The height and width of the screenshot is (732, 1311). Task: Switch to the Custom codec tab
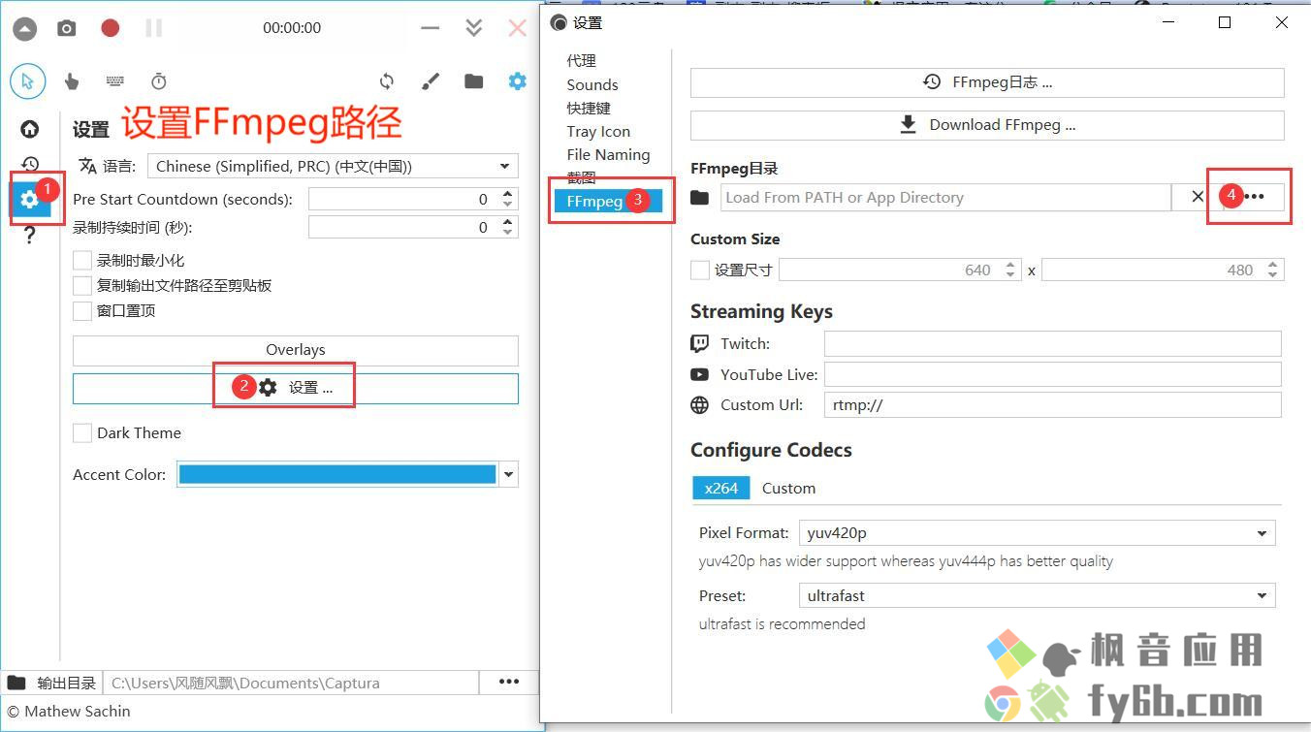[788, 488]
